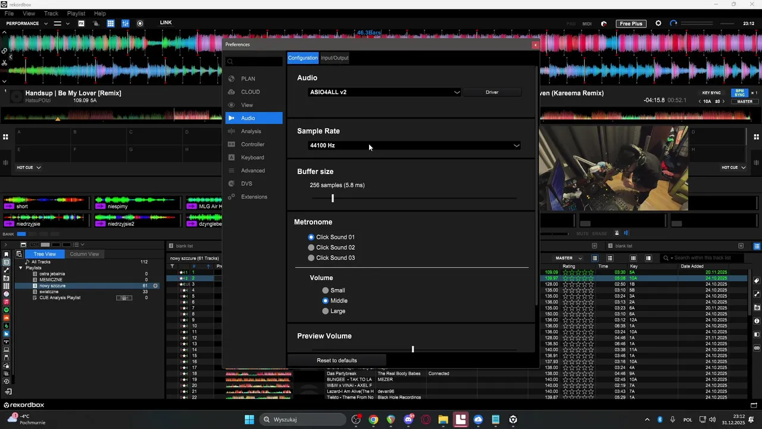Screen dimensions: 762x429
Task: Open the Track menu
Action: (x=51, y=13)
